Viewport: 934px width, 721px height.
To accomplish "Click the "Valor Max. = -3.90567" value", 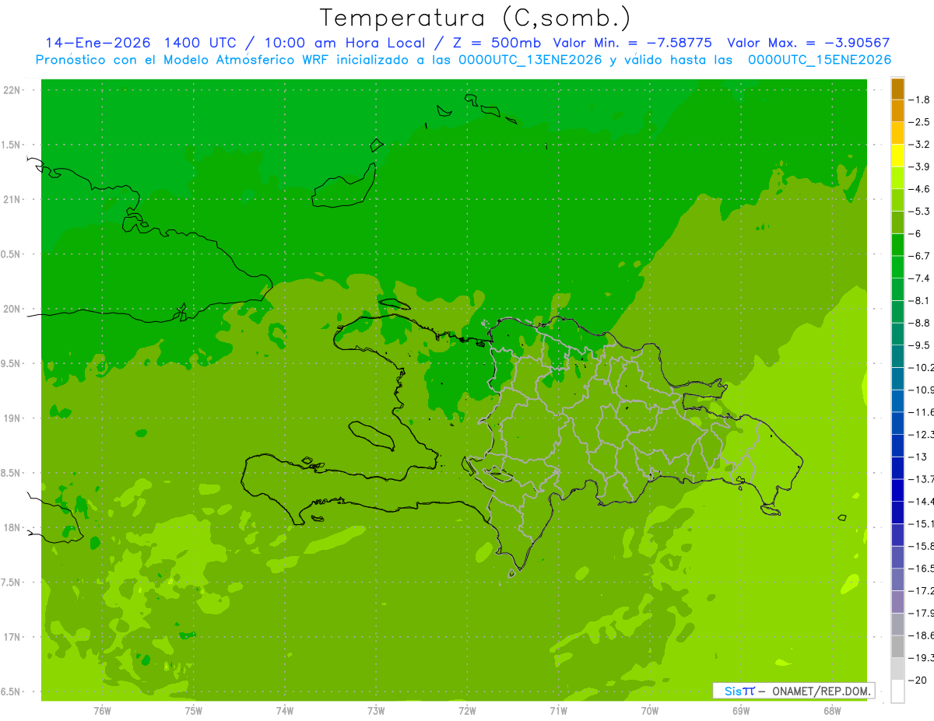I will (x=807, y=43).
